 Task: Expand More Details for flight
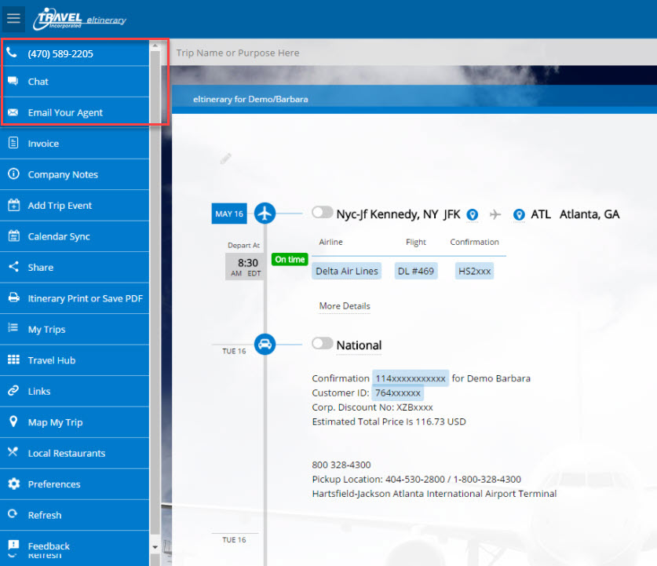(345, 306)
